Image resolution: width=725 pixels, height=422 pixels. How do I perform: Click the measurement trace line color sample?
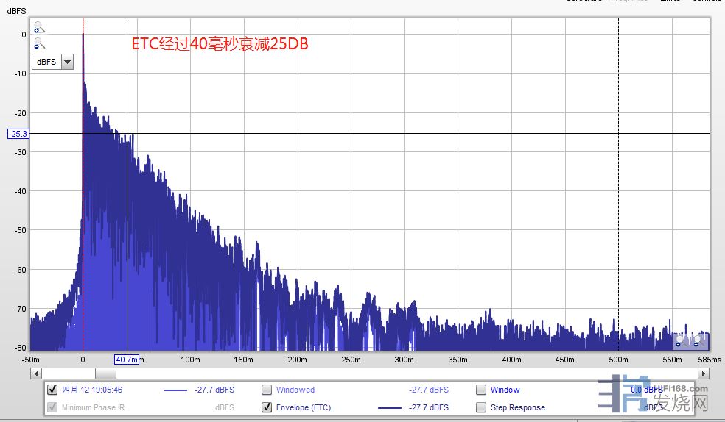176,390
